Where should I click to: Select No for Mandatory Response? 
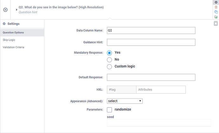(109, 59)
